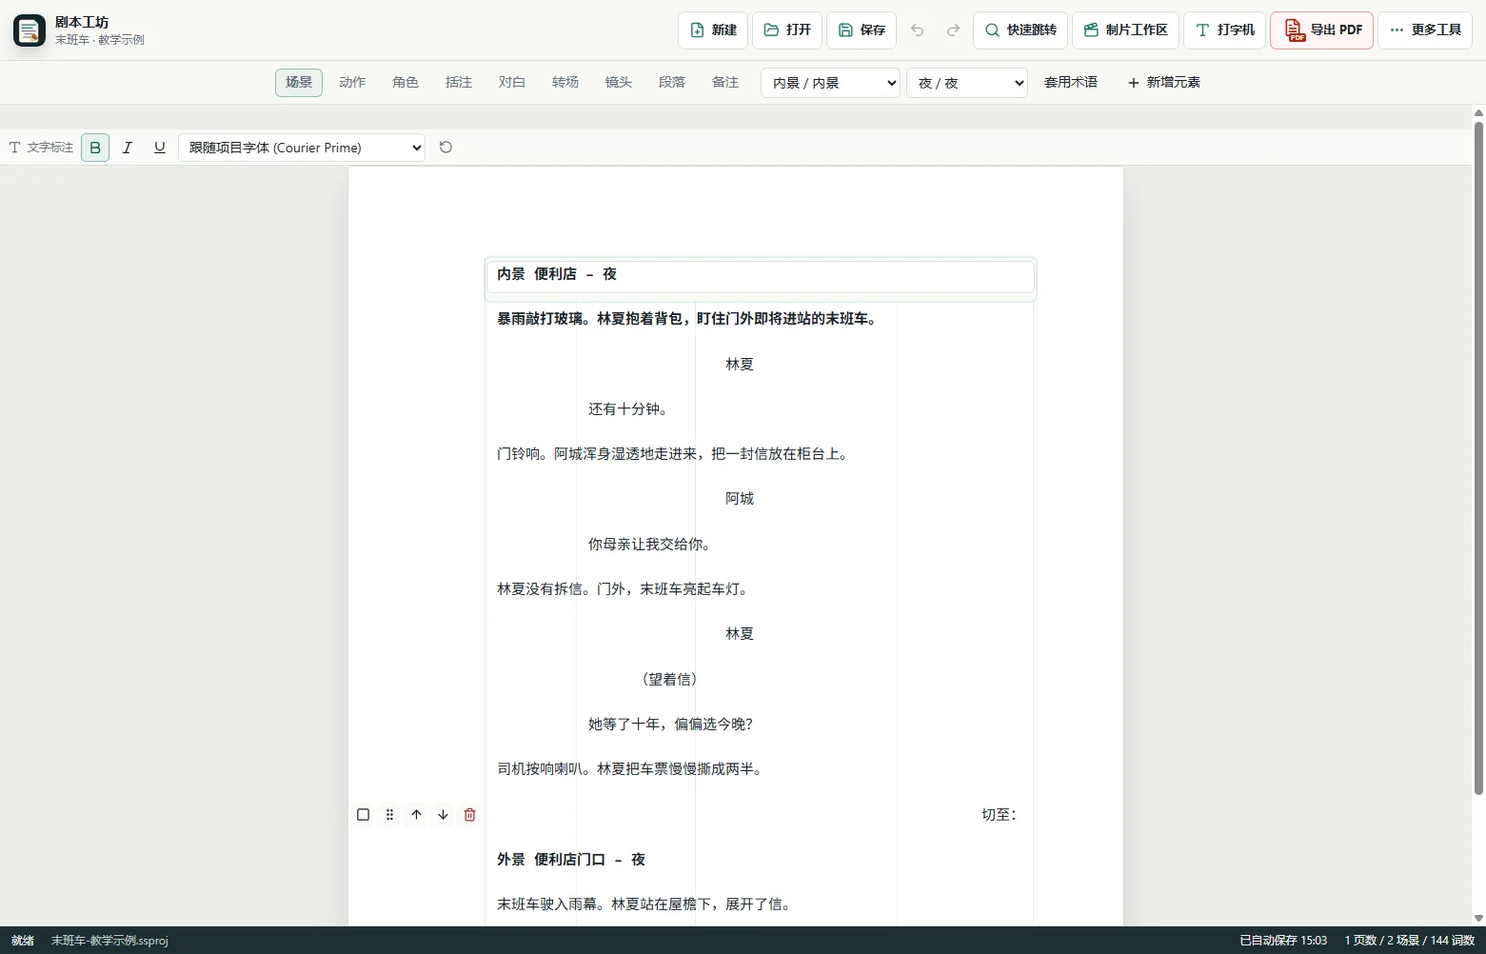Select the 括注 element tab
Image resolution: width=1486 pixels, height=954 pixels.
[x=459, y=83]
